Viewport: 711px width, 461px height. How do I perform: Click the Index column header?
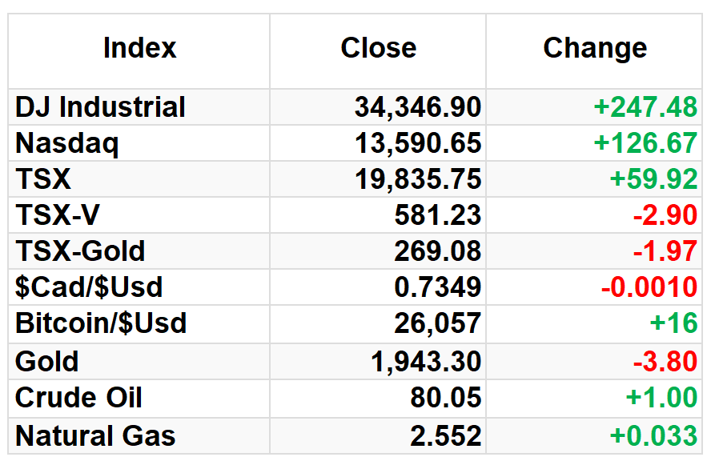(x=139, y=47)
